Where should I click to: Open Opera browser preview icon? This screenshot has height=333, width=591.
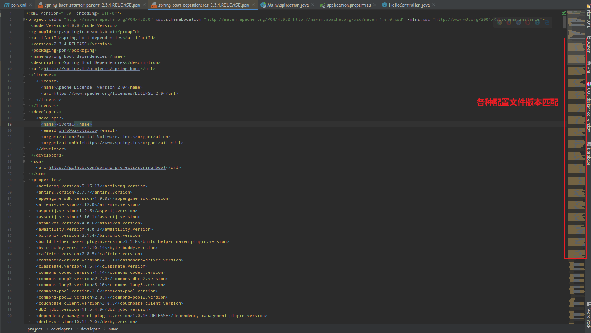(528, 23)
